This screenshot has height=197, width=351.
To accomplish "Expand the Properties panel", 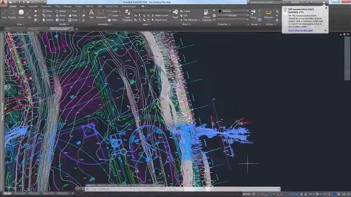I will point(224,24).
